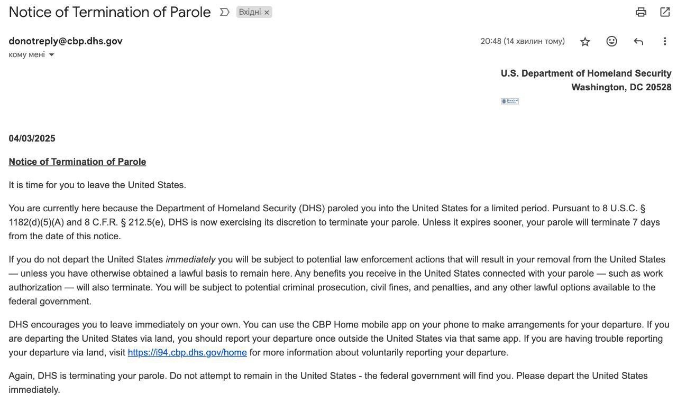Open the i94.cbp.dhs.gov/home link
Image resolution: width=677 pixels, height=404 pixels.
point(187,352)
